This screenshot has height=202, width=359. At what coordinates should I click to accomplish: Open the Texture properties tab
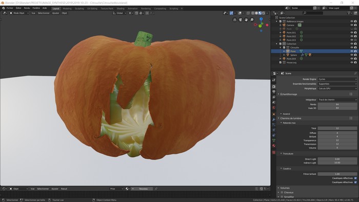(x=274, y=152)
